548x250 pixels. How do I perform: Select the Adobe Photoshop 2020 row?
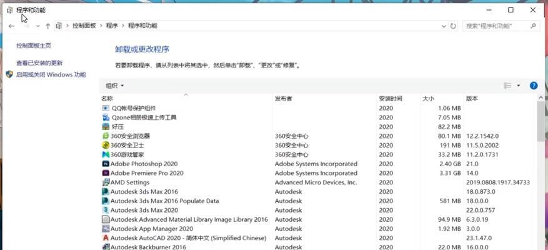318,164
